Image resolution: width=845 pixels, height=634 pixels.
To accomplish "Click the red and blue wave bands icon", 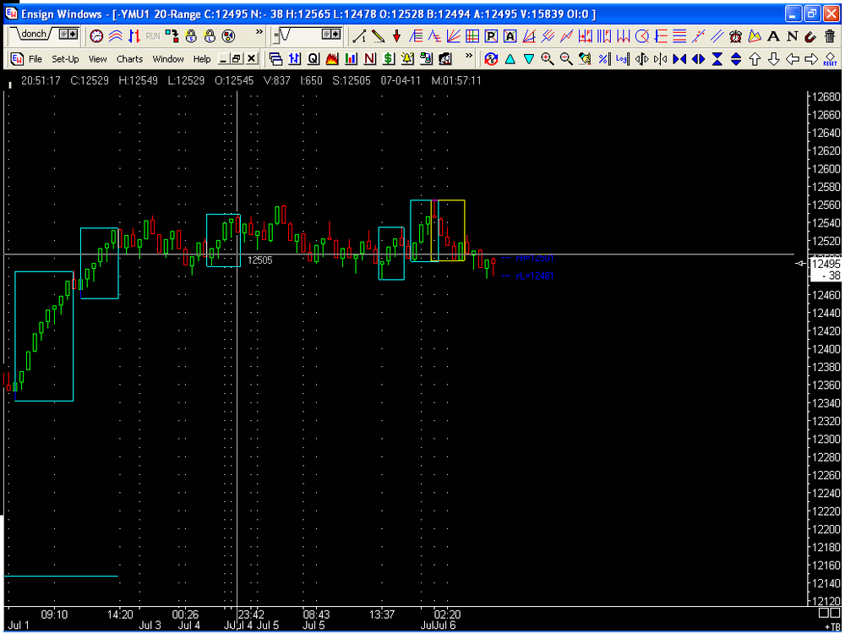I will pos(115,36).
